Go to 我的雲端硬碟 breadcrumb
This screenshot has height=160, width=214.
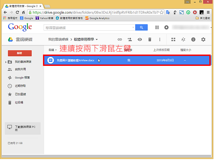(58, 40)
